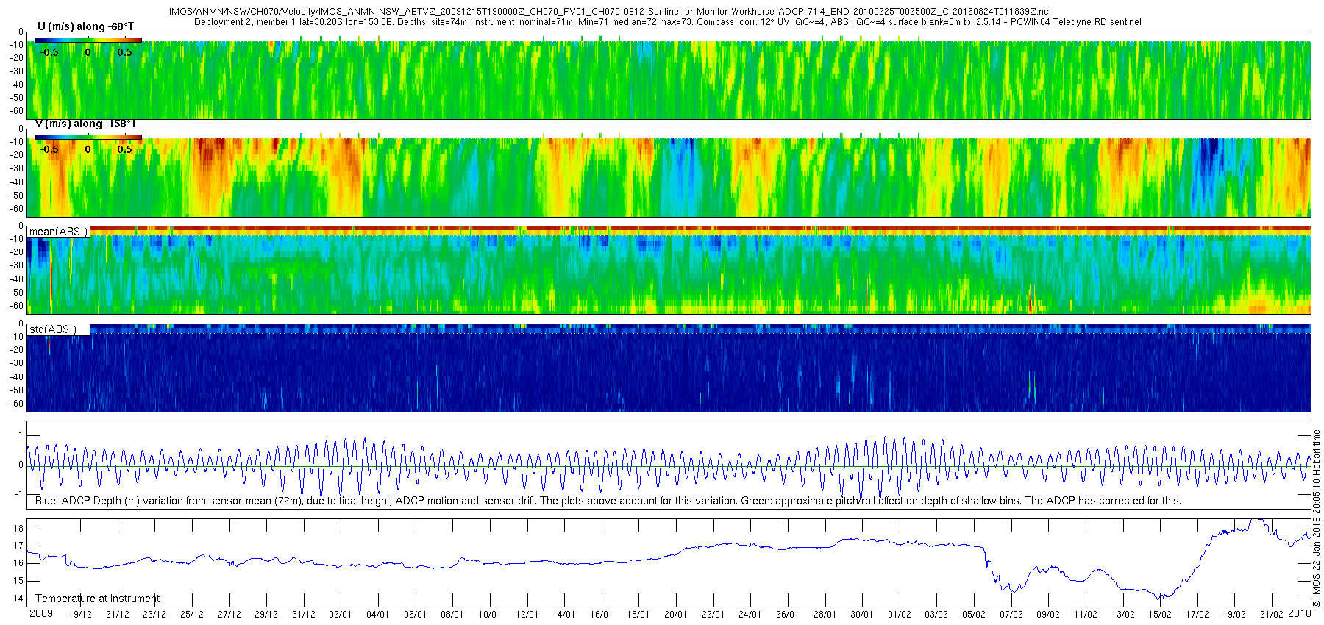Select the std(ABSI) panel label

point(53,329)
